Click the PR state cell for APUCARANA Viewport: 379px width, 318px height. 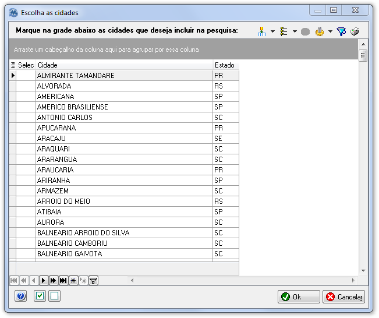pos(226,128)
